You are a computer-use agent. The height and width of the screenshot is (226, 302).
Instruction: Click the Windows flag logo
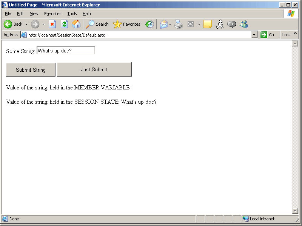[x=291, y=14]
